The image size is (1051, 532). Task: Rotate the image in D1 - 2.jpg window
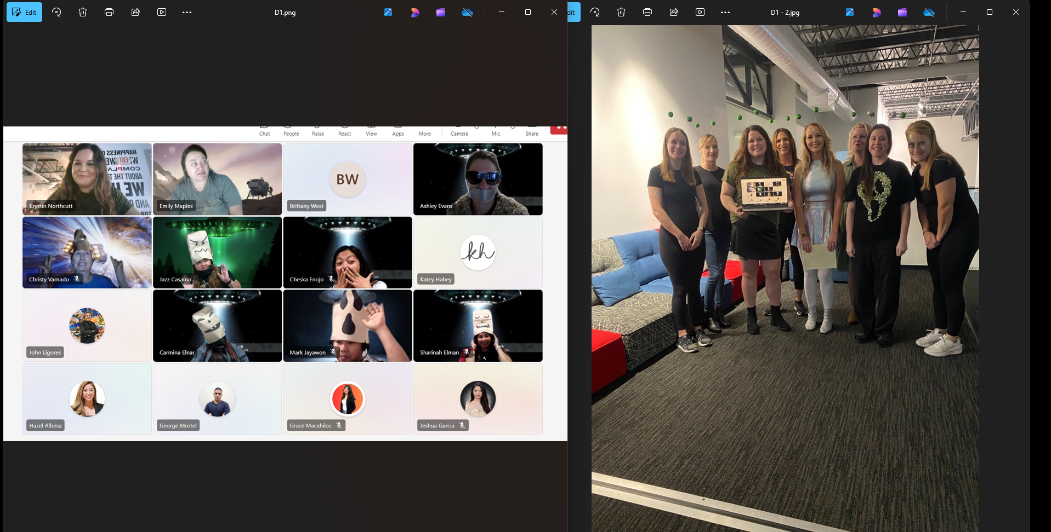595,12
